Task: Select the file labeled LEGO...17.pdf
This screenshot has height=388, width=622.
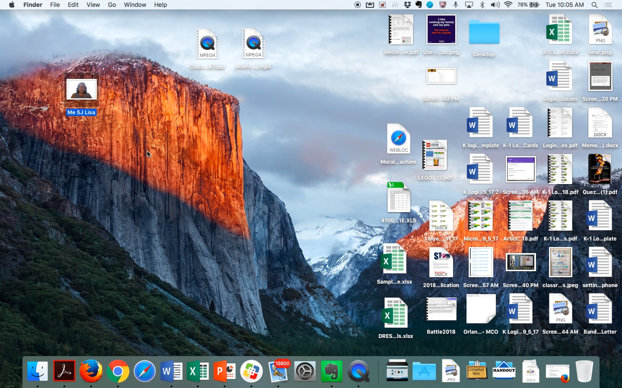Action: [x=435, y=155]
